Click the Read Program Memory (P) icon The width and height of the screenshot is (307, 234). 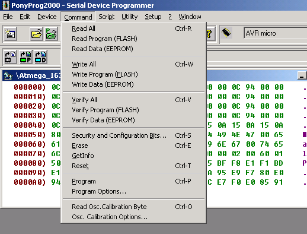coord(25,57)
